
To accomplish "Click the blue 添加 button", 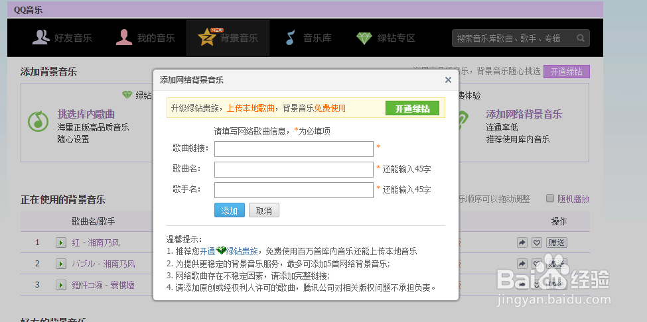I will coord(230,211).
